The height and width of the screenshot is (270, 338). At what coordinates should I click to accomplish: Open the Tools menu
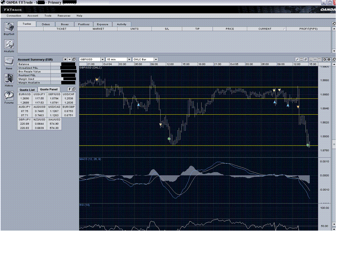pyautogui.click(x=48, y=16)
